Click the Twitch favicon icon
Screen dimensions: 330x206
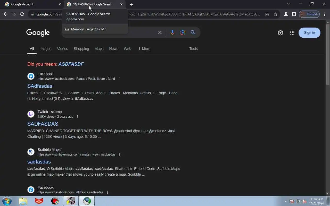[x=31, y=114]
